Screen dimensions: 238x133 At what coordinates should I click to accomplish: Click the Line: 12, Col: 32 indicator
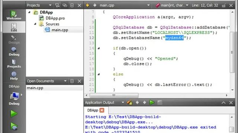point(205,6)
